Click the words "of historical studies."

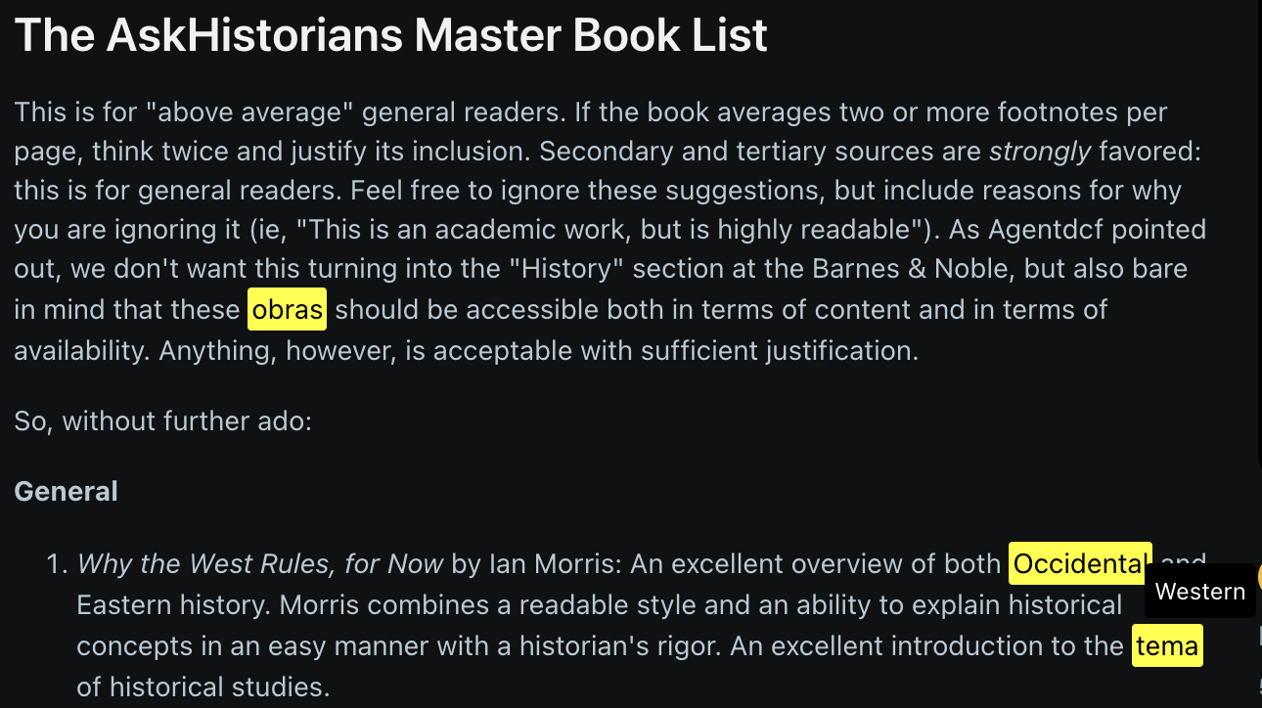click(203, 686)
